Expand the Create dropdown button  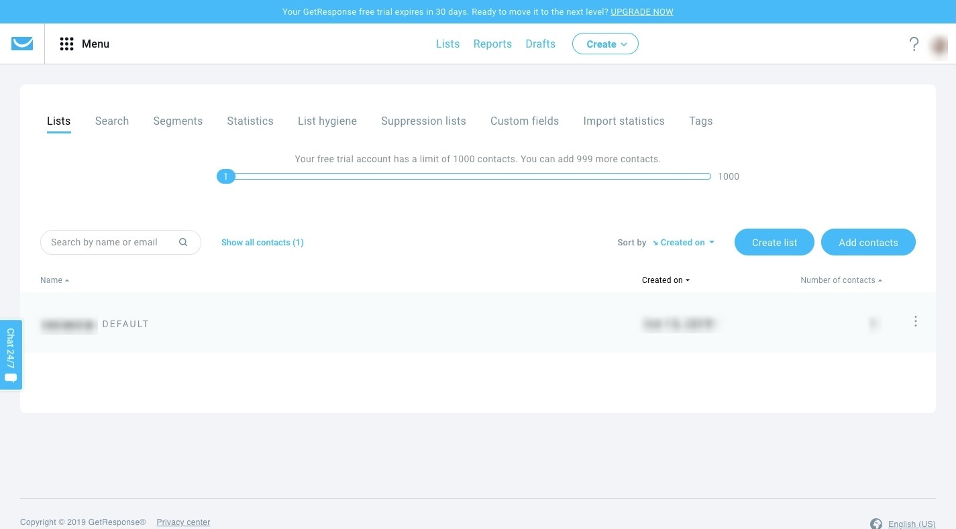click(x=605, y=44)
